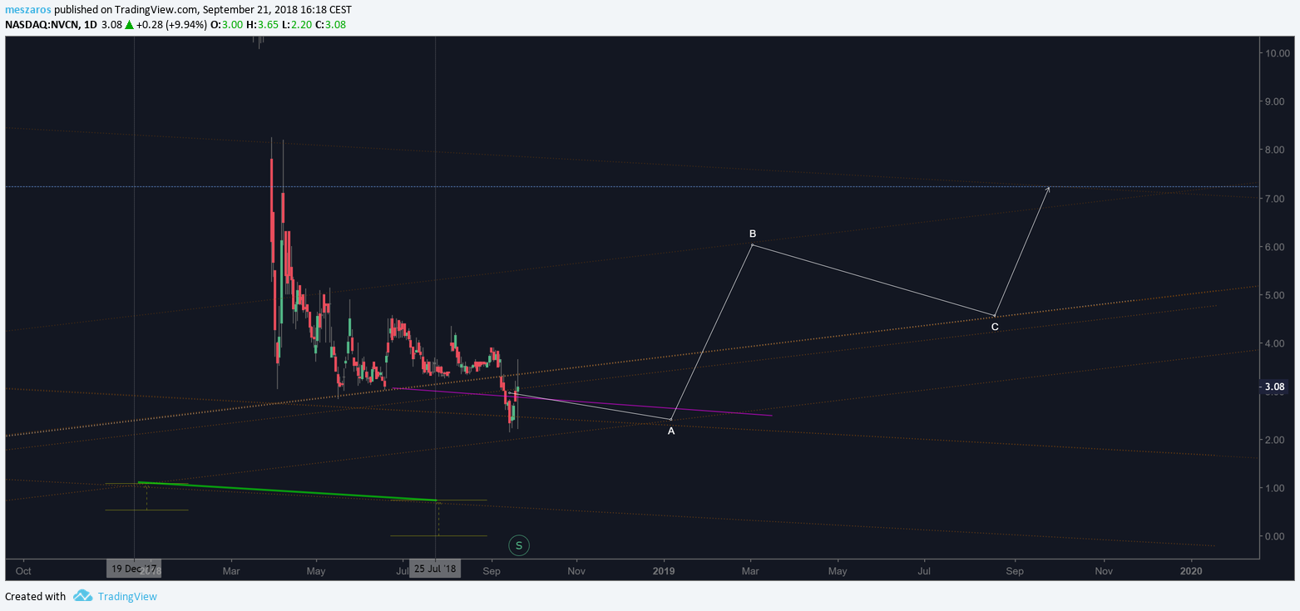The width and height of the screenshot is (1300, 611).
Task: Select the NASDAQ:NVCN, 1D symbol text
Action: (51, 24)
